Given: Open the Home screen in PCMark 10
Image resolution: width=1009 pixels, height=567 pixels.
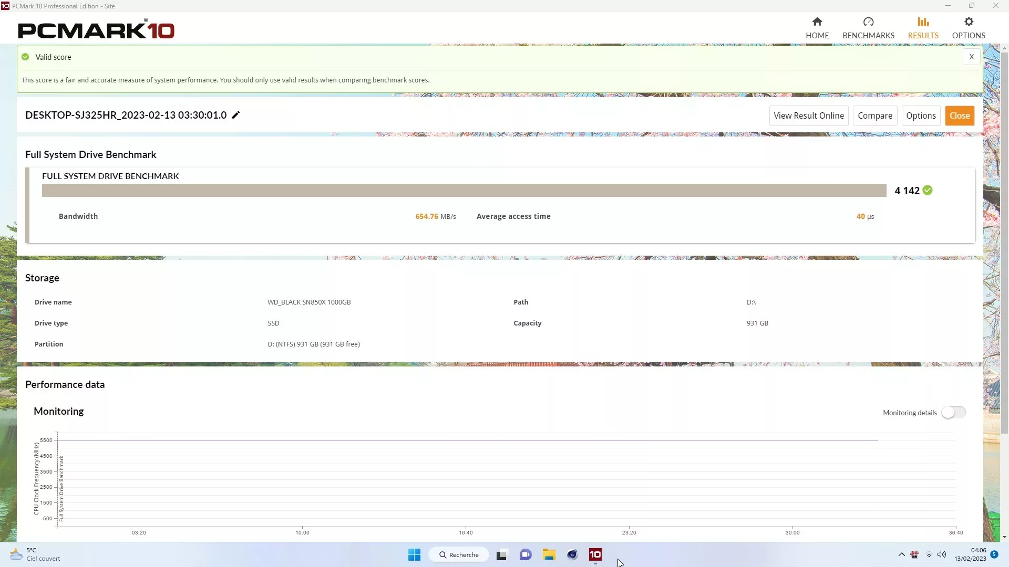Looking at the screenshot, I should (x=818, y=28).
